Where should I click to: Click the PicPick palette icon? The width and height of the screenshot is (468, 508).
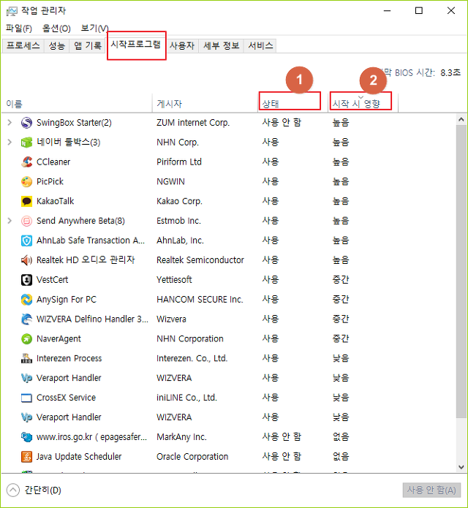pyautogui.click(x=26, y=182)
